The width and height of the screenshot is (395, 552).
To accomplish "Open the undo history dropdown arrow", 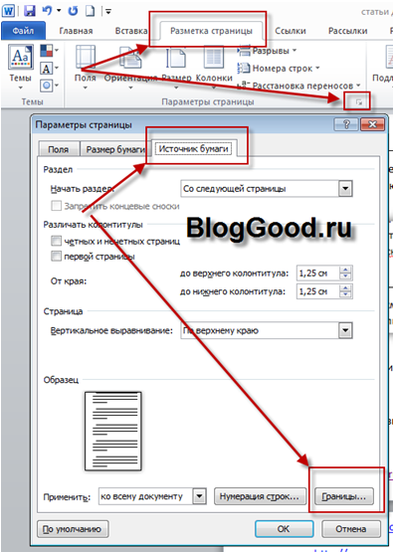I will (59, 11).
